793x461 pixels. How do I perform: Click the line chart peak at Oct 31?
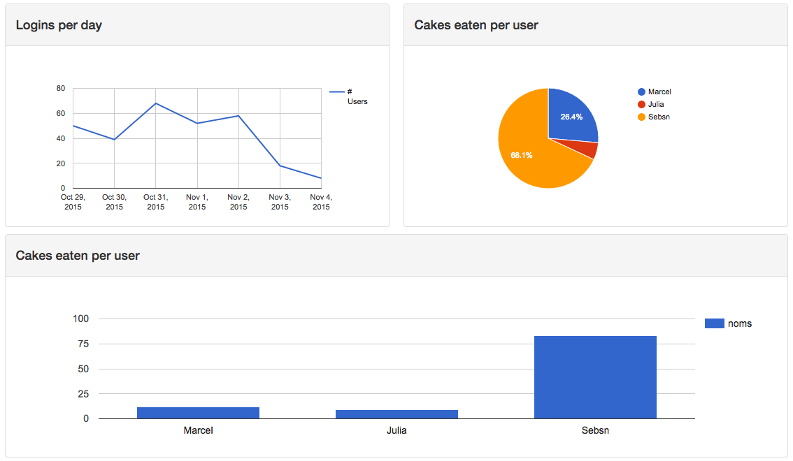click(156, 103)
